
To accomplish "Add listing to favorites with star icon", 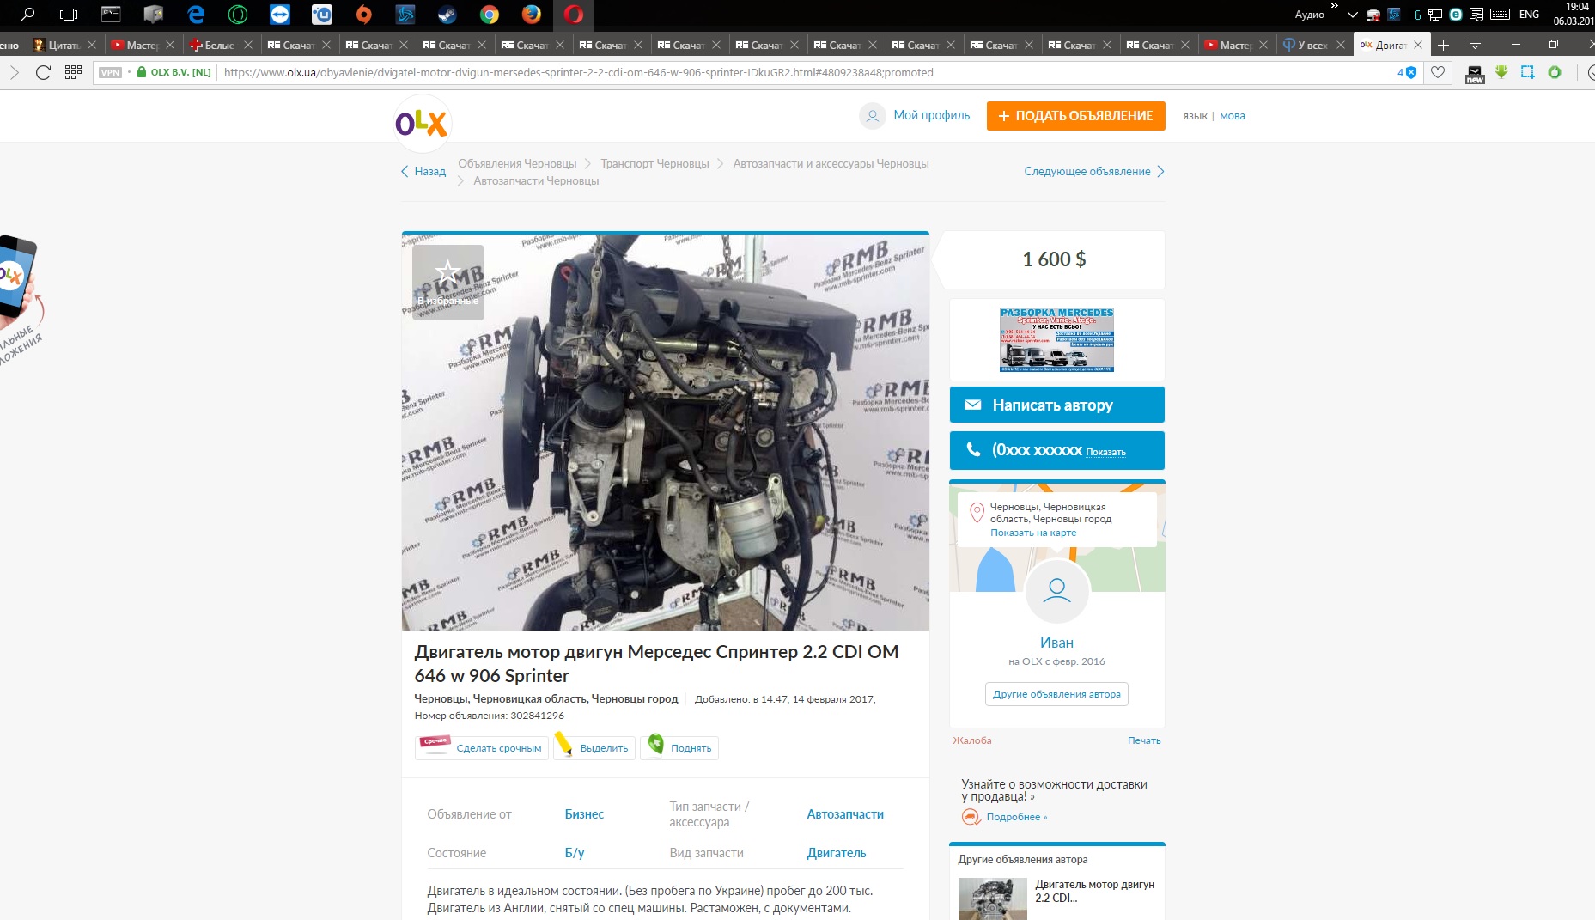I will 447,275.
